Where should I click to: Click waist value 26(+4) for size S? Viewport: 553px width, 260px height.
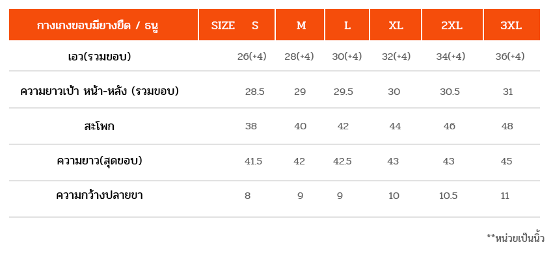click(x=252, y=57)
